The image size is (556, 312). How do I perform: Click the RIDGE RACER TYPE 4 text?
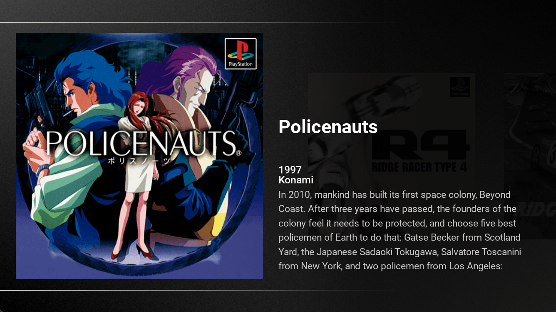click(x=419, y=168)
